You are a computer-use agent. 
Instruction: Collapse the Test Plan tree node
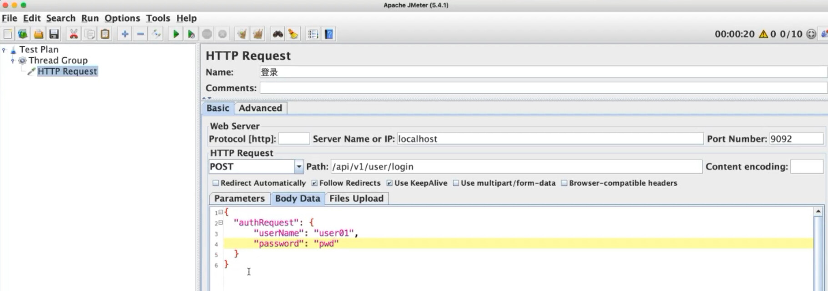point(4,49)
